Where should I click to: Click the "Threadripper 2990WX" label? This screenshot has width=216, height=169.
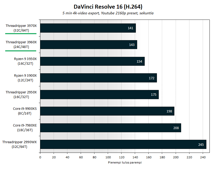point(20,142)
